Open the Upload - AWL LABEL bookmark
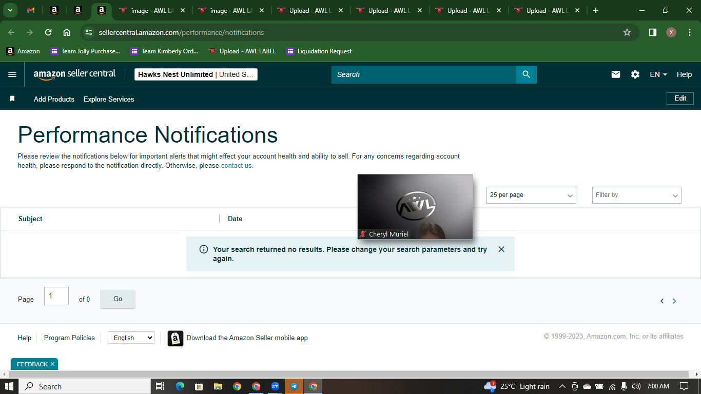Screen dimensions: 701x394 pyautogui.click(x=242, y=51)
